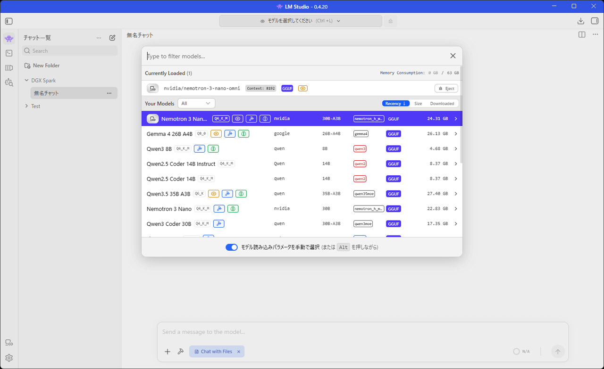Click the plus attach icon in the message box
The width and height of the screenshot is (604, 369).
pyautogui.click(x=168, y=352)
